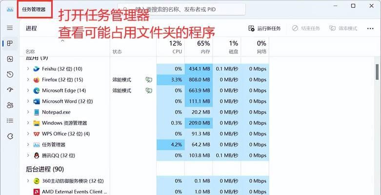Image resolution: width=381 pixels, height=195 pixels.
Task: Open the more options ellipsis menu
Action: (370, 28)
